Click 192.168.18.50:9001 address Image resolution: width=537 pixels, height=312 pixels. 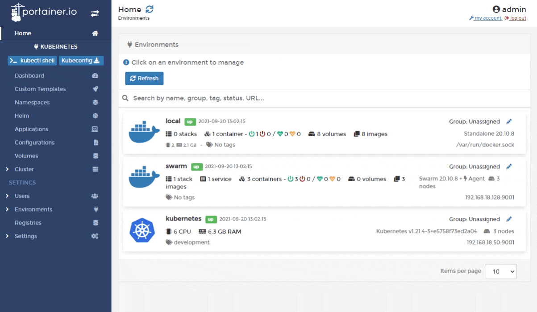(491, 242)
